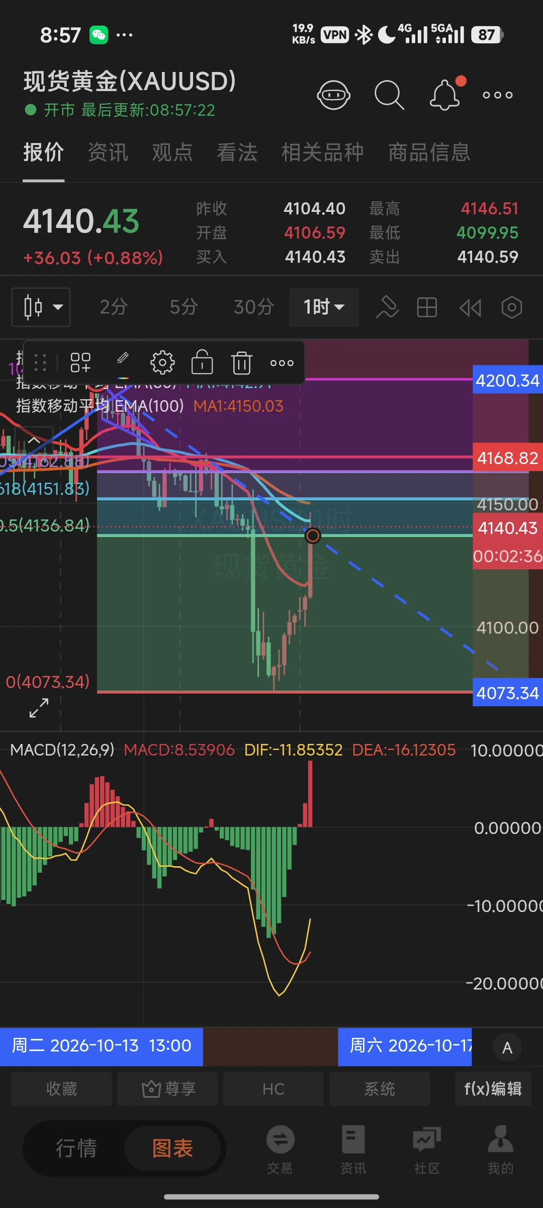Switch to the 观点 tab
543x1208 pixels.
(172, 152)
